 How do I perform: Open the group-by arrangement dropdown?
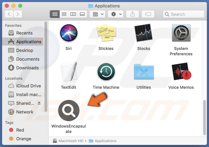pyautogui.click(x=97, y=14)
